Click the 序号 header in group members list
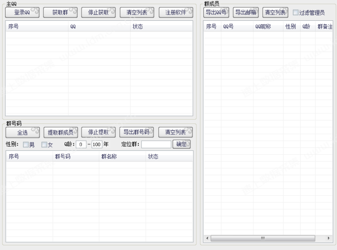The width and height of the screenshot is (337, 250). pyautogui.click(x=213, y=26)
